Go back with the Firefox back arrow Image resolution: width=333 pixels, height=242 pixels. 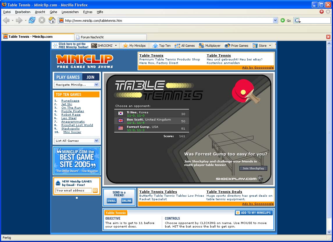coord(6,20)
